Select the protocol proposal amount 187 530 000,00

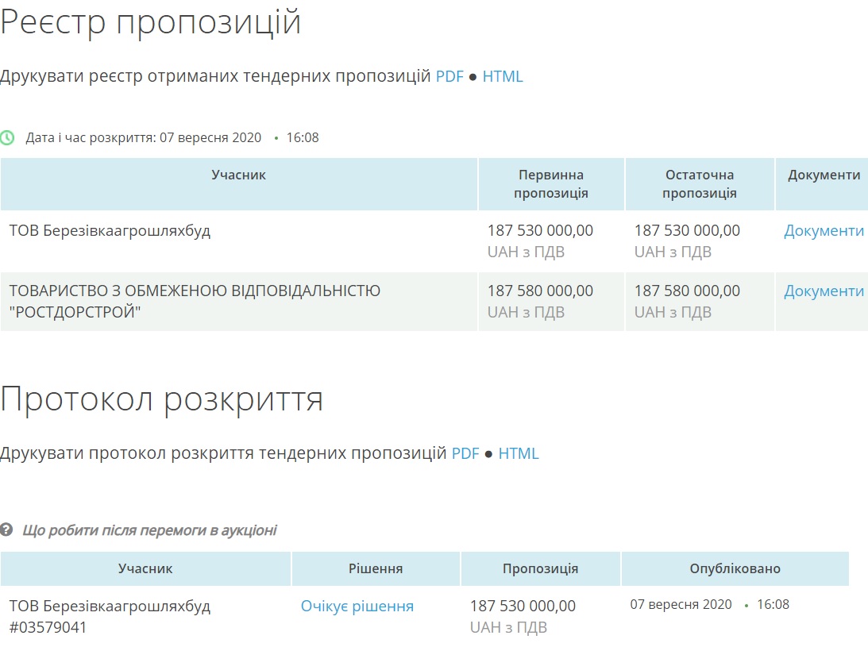[x=523, y=606]
